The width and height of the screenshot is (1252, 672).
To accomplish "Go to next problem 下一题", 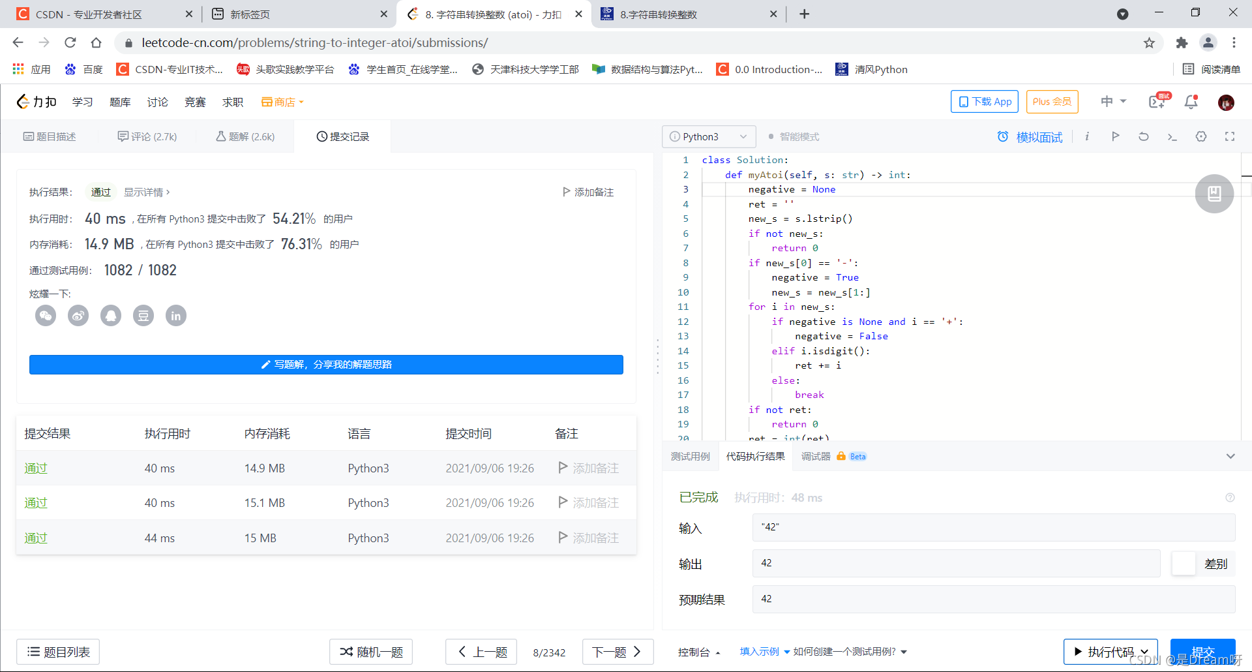I will pos(618,652).
